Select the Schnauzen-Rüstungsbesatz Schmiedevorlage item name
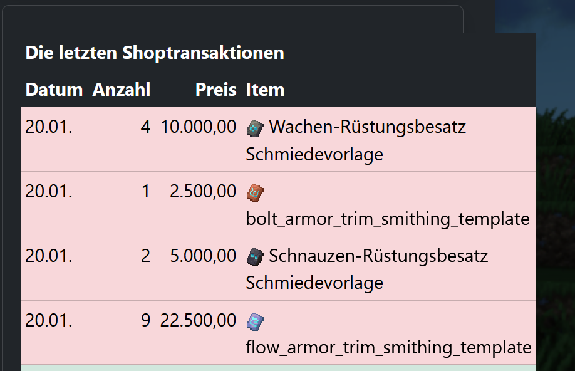Screen dimensions: 575x371 pos(378,256)
